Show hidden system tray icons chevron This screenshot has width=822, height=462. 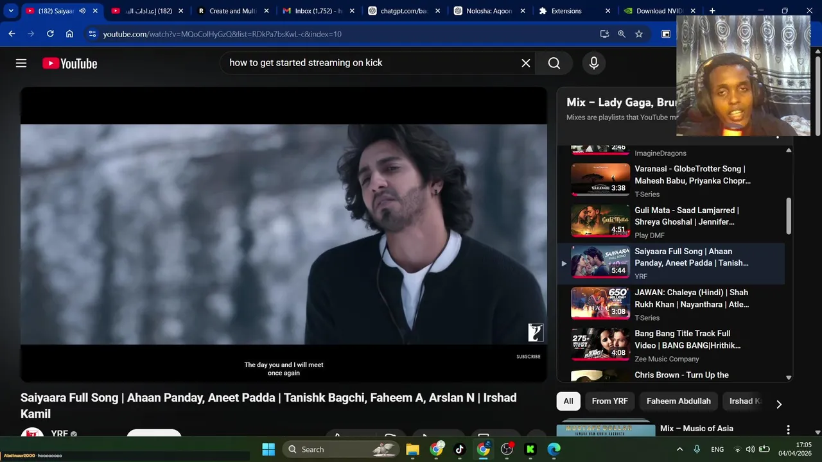[x=679, y=449]
